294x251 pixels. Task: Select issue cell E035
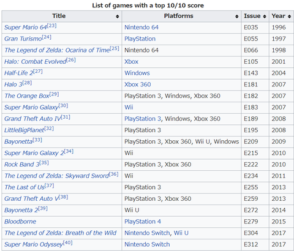[255, 28]
